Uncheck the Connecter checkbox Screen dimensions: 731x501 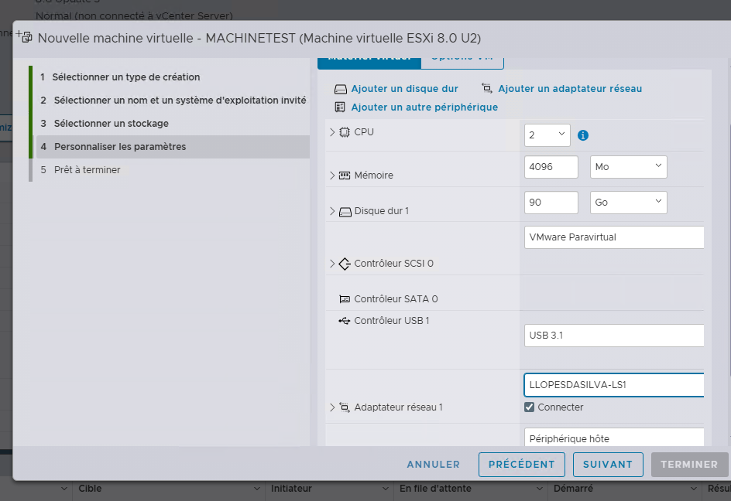(x=528, y=407)
